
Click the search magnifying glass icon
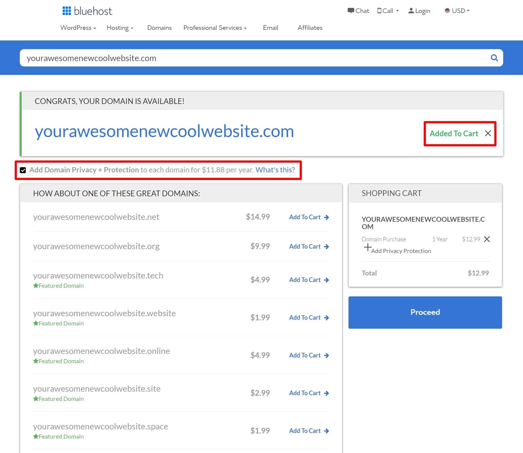click(494, 58)
